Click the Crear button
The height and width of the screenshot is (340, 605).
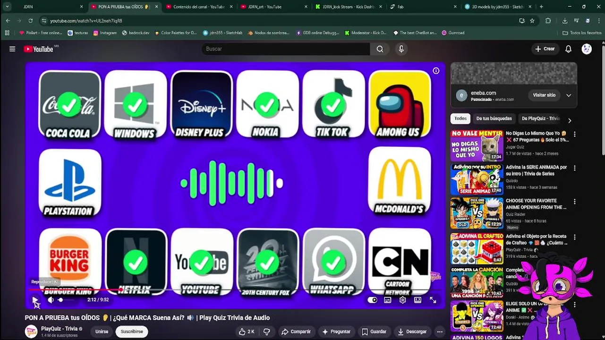[545, 49]
